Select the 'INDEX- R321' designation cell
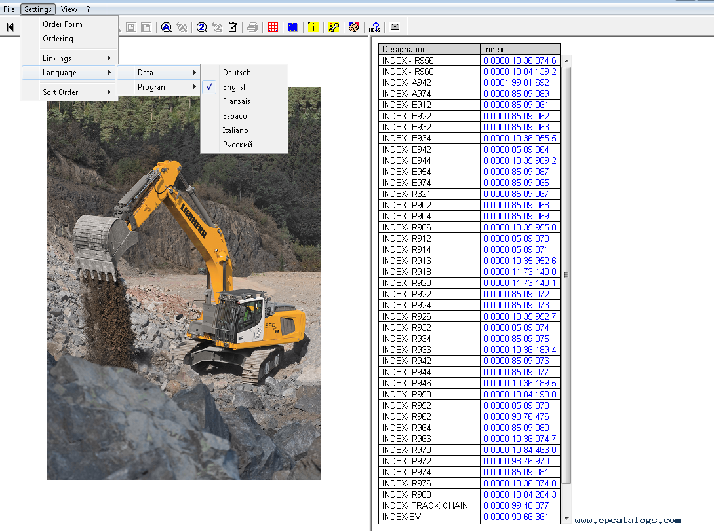Image resolution: width=714 pixels, height=531 pixels. tap(429, 194)
